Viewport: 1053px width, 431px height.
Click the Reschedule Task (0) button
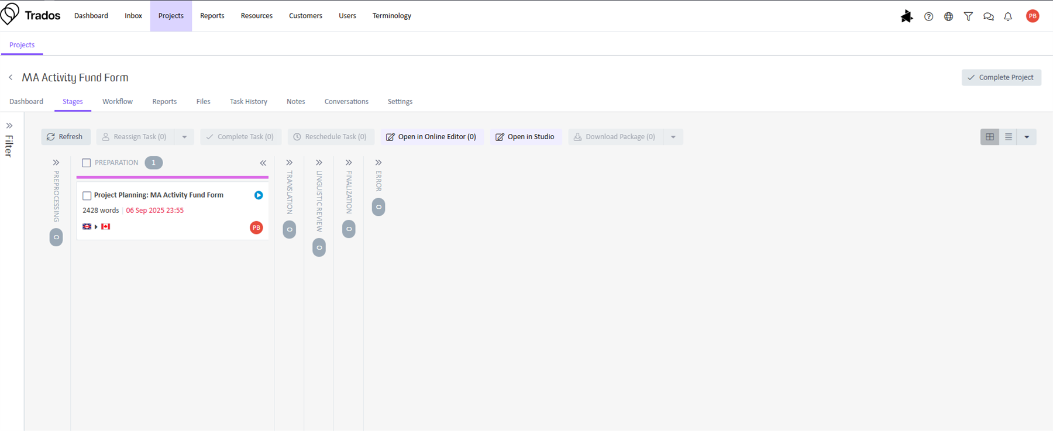coord(331,137)
